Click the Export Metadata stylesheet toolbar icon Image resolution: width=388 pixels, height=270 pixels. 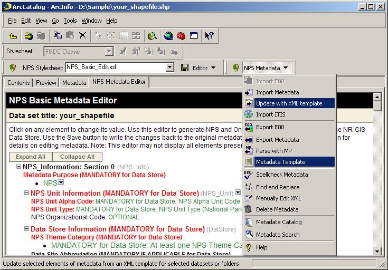pos(174,52)
